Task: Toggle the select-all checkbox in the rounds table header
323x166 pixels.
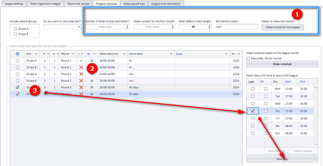Action: [x=17, y=54]
